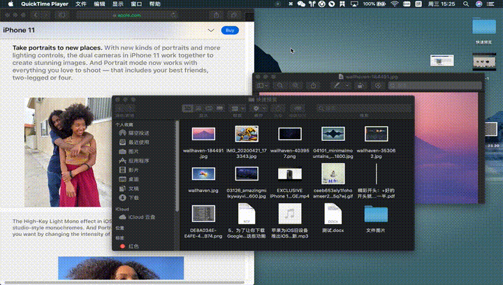Open Spotlight search in the menu bar
Viewport: 503px width, 285px height.
pos(466,4)
